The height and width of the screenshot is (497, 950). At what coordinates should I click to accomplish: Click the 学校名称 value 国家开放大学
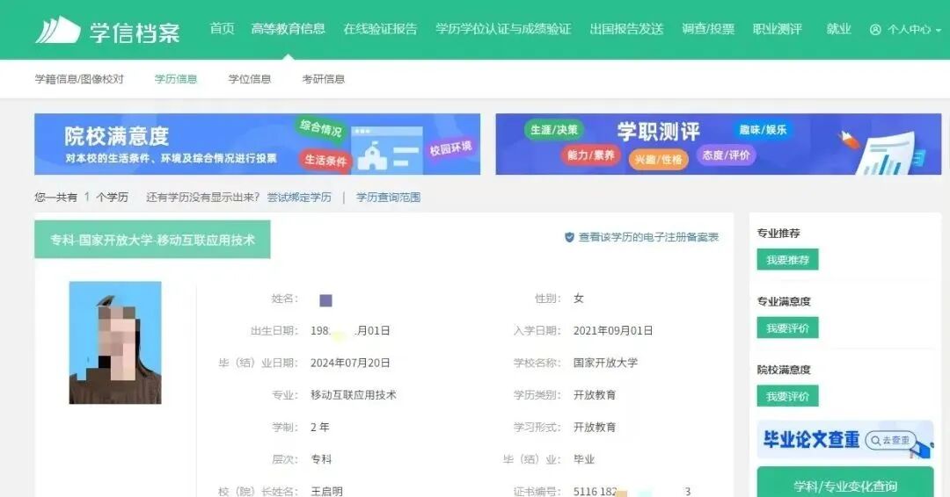click(606, 363)
